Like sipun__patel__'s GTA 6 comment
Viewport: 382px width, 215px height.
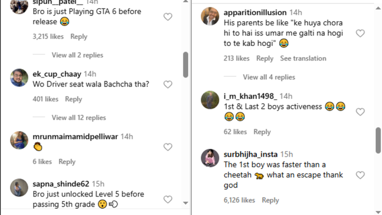(x=167, y=17)
